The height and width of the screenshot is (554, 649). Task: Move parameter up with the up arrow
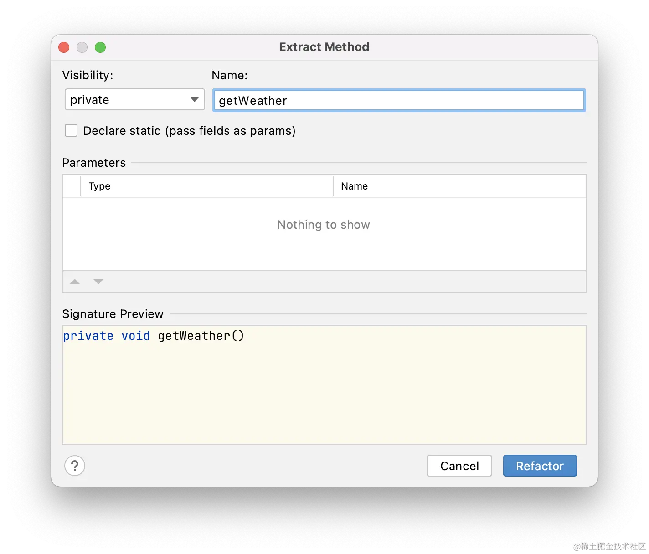click(75, 282)
